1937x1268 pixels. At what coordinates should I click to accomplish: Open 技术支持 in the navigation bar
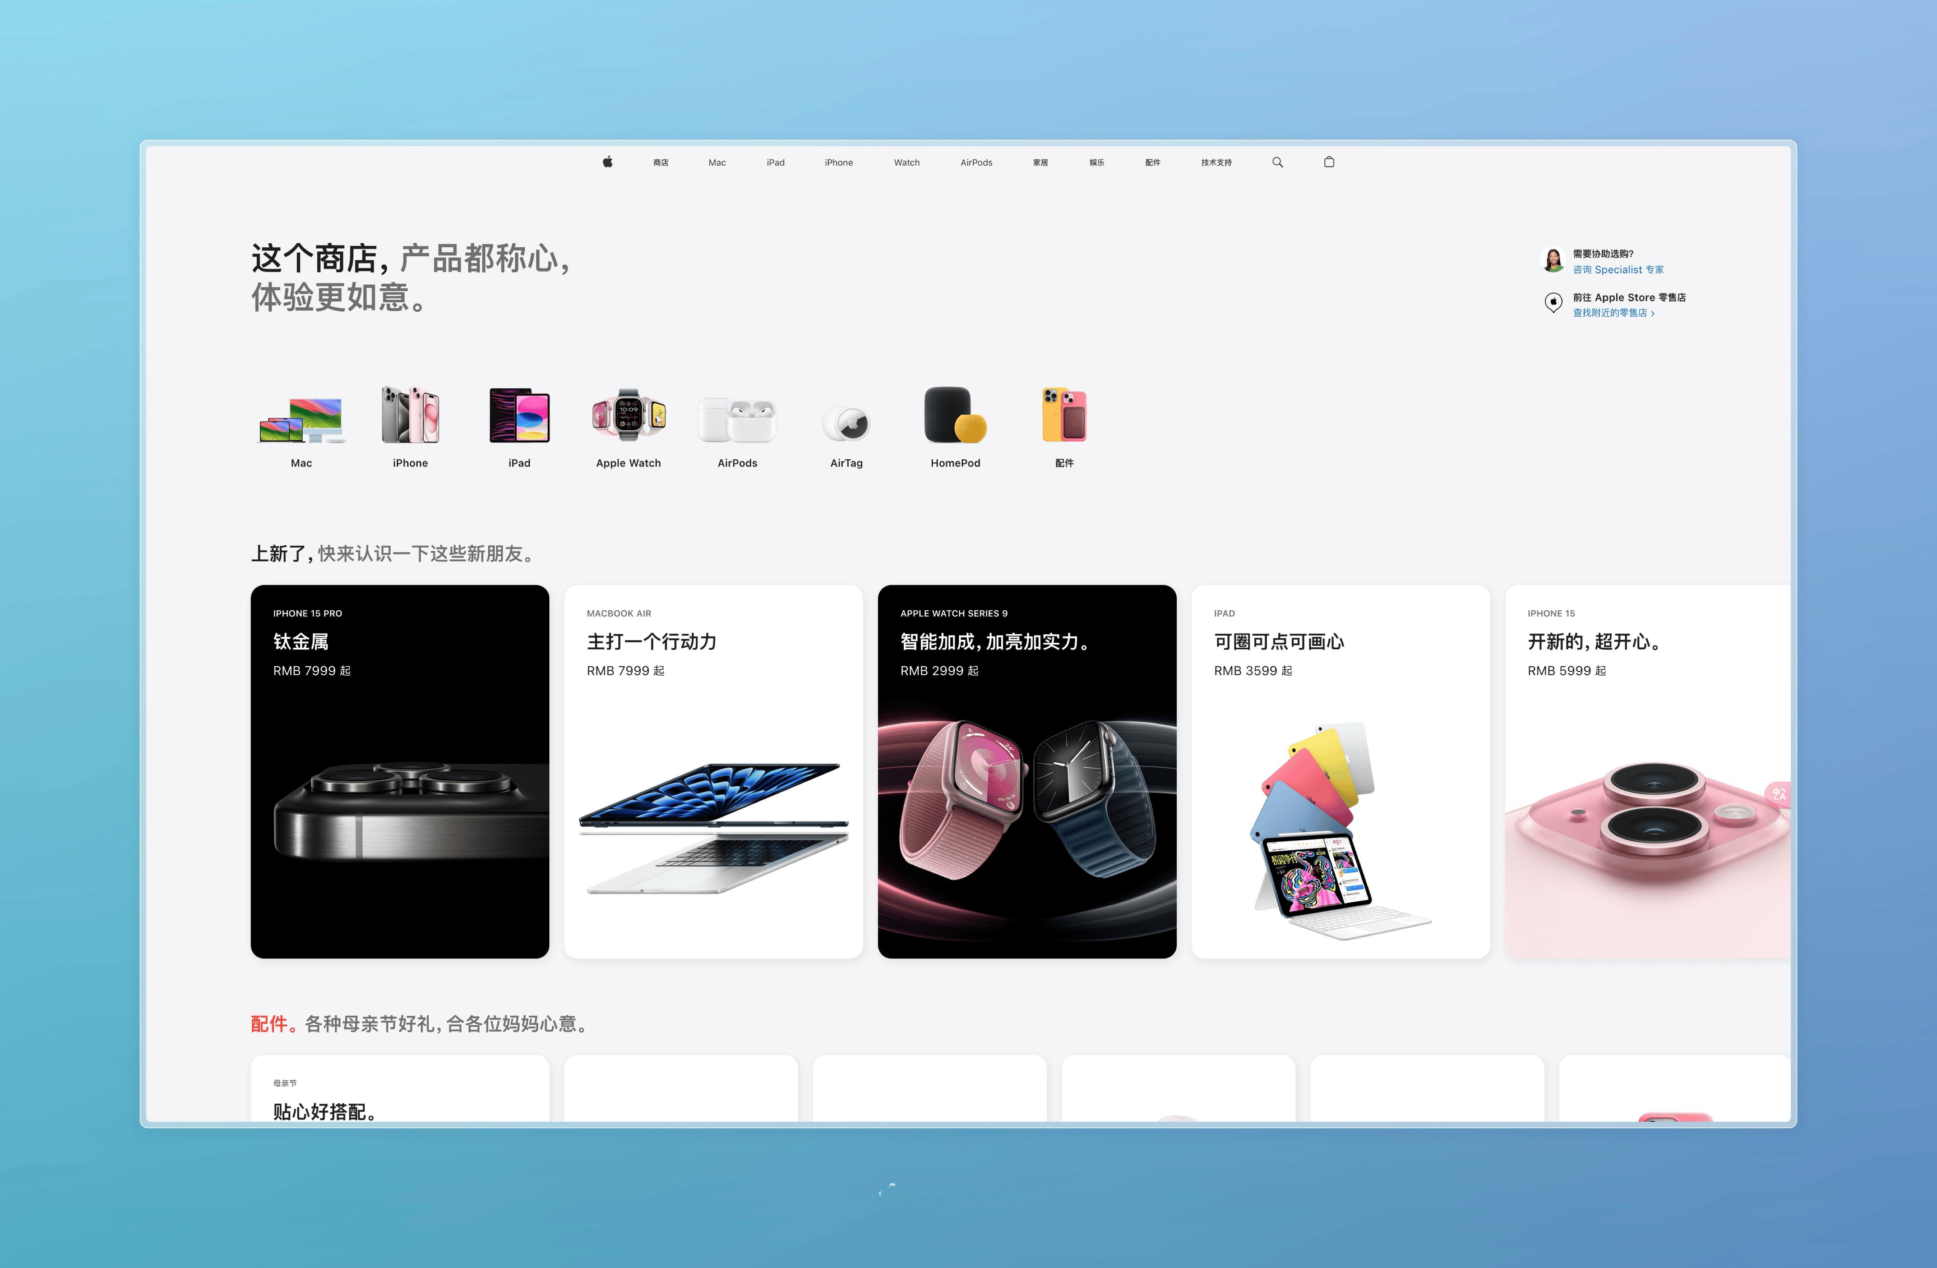[x=1217, y=163]
